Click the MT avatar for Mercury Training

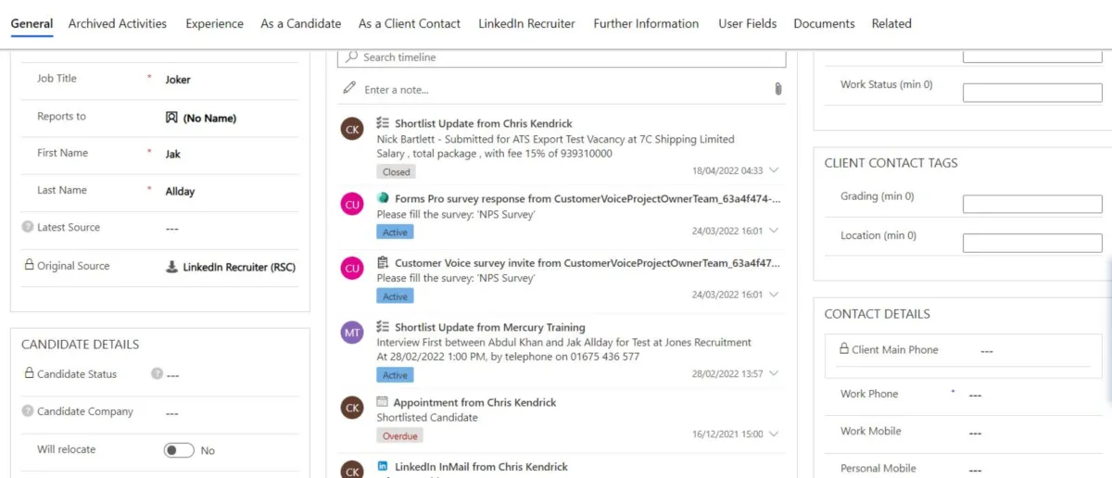click(352, 333)
